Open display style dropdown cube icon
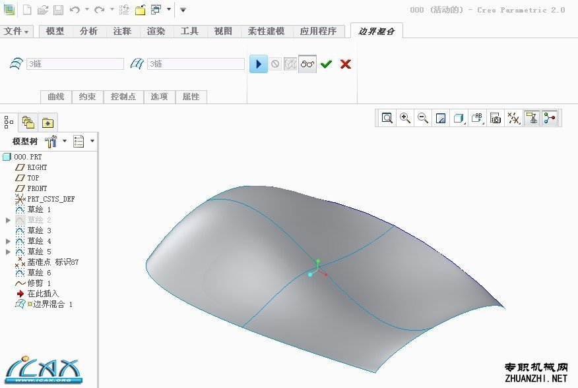Image resolution: width=578 pixels, height=388 pixels. click(x=459, y=118)
